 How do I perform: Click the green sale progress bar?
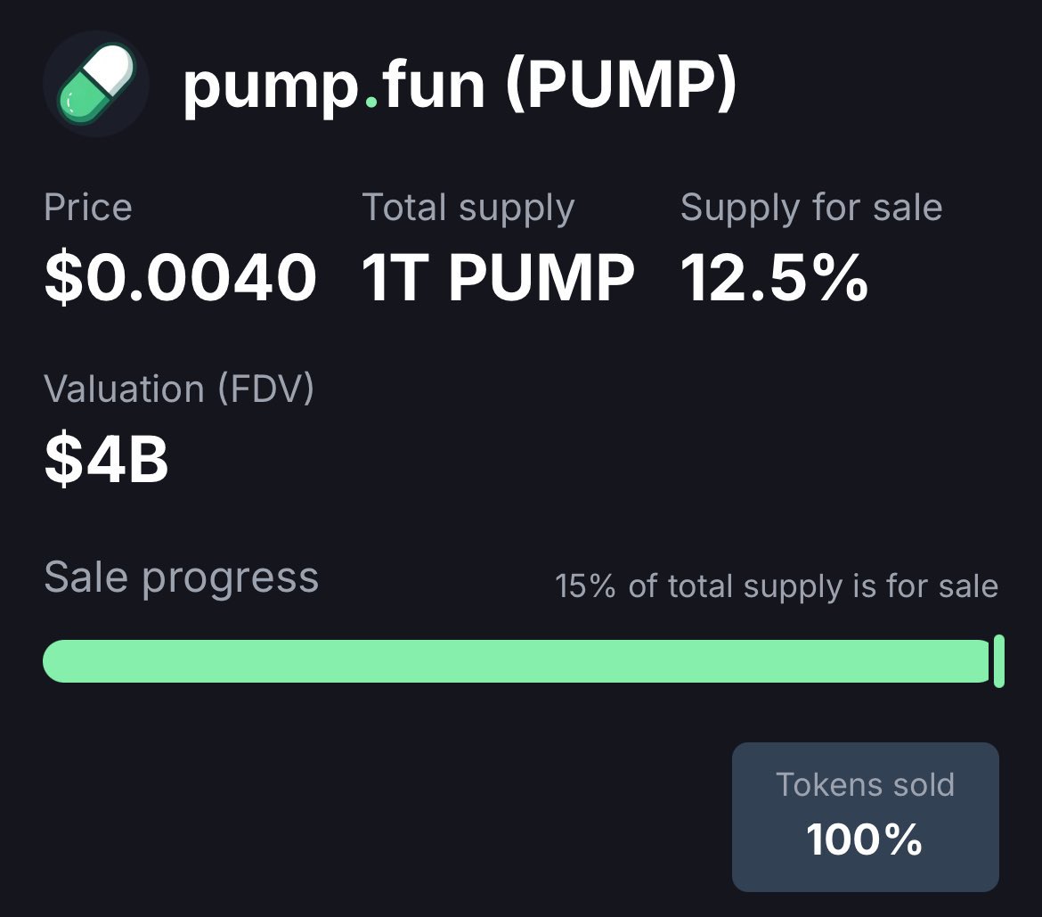tap(517, 661)
